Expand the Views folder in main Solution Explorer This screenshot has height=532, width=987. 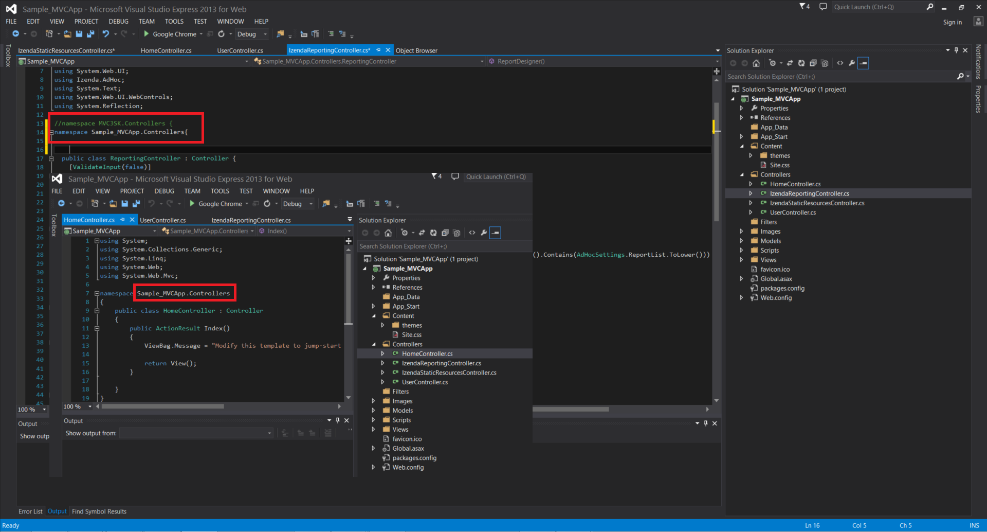(x=741, y=260)
